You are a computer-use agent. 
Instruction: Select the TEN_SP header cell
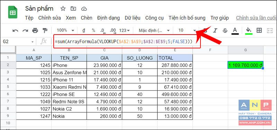69,58
